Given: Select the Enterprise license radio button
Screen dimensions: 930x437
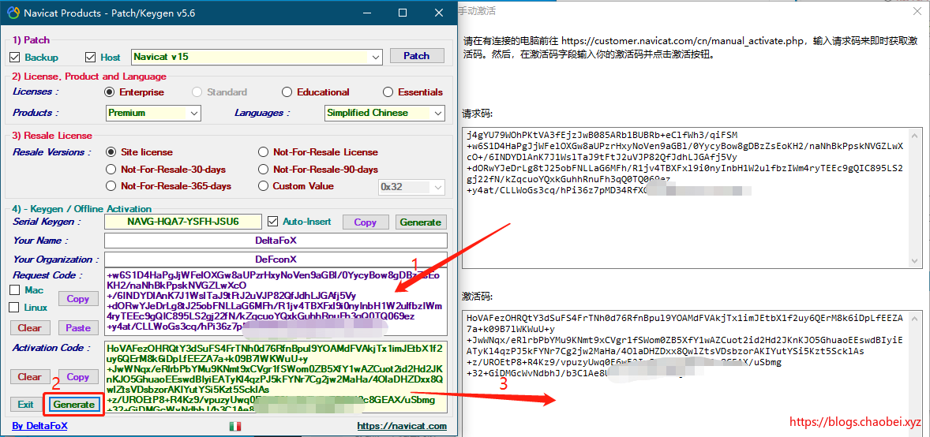Looking at the screenshot, I should coord(109,92).
